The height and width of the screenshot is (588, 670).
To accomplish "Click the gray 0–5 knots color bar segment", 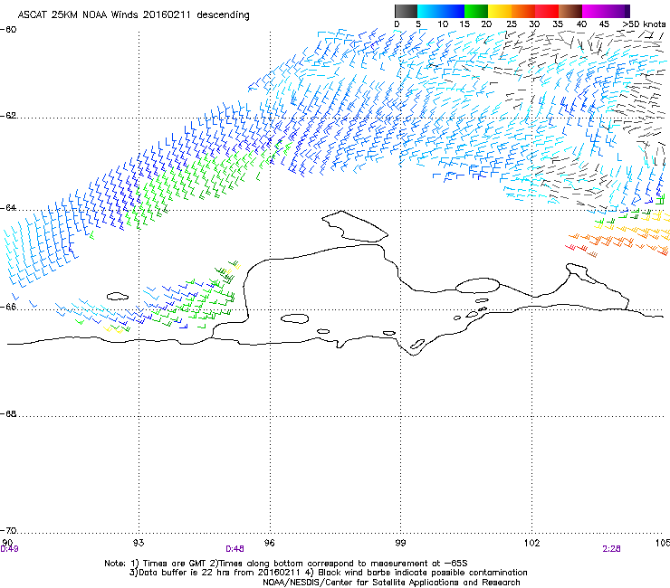I will coord(406,11).
